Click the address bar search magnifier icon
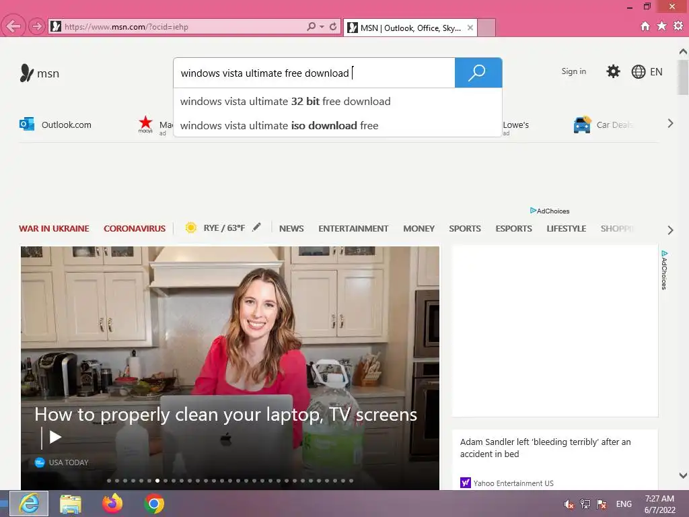Screen dimensions: 689x517 click(x=311, y=26)
